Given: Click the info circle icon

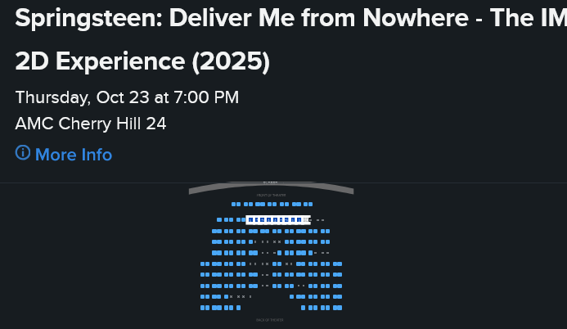Looking at the screenshot, I should tap(23, 153).
